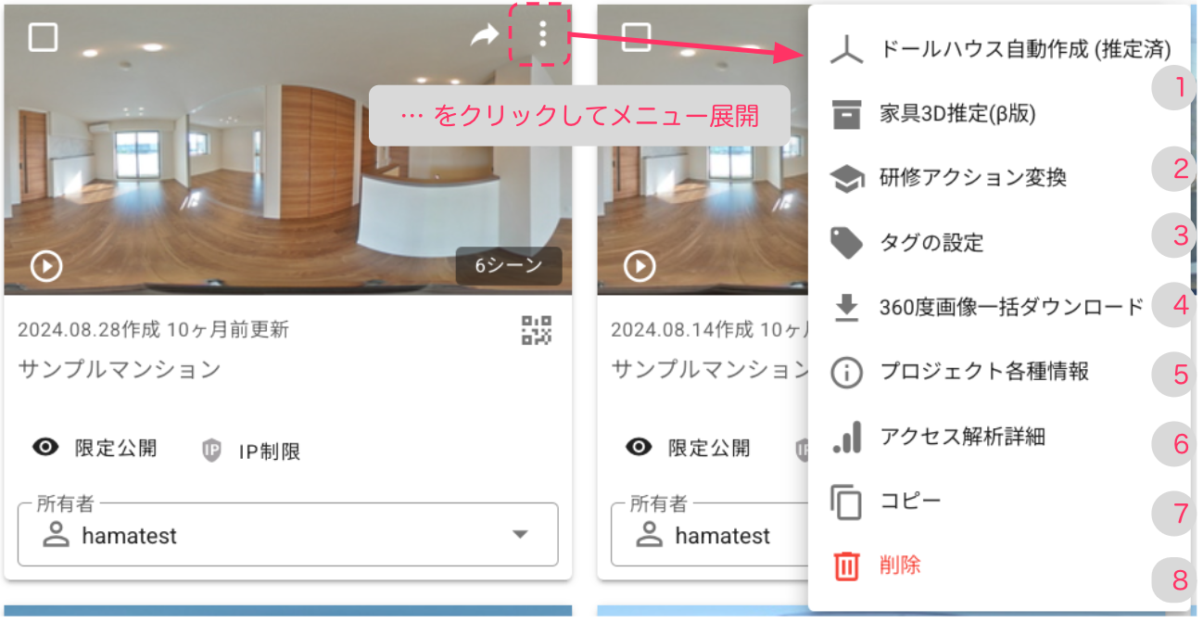Open first card panorama thumbnail
The height and width of the screenshot is (623, 1203).
tap(287, 148)
